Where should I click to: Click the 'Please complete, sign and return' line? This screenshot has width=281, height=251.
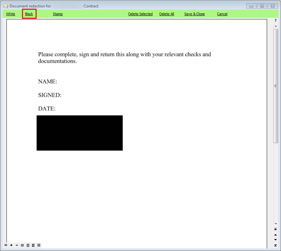click(125, 54)
